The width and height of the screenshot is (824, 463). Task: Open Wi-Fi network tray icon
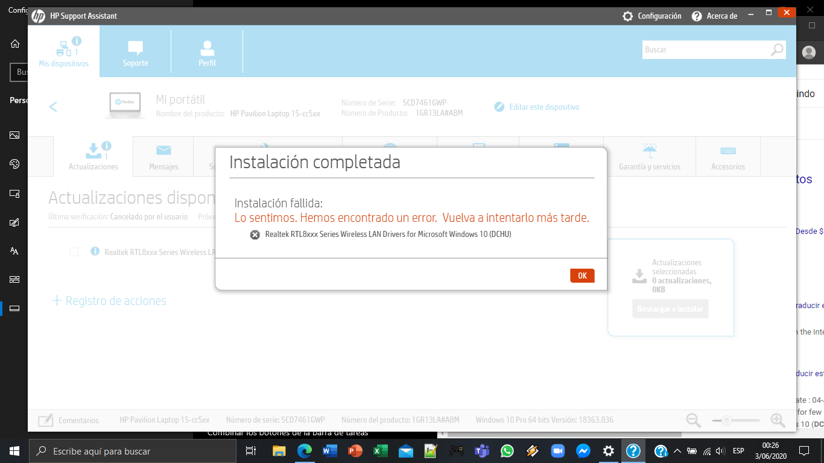pyautogui.click(x=707, y=450)
